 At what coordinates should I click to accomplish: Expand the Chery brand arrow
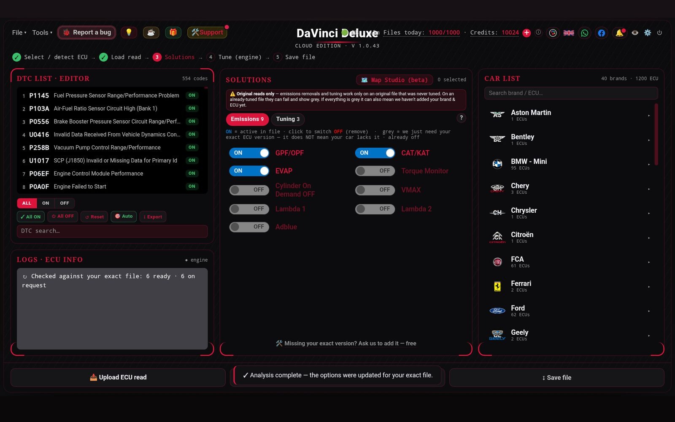(649, 189)
